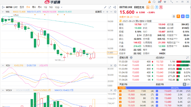Viewport: 191px width, 107px height.
Task: Collapse the VOLV indicator triangle
Action: coord(3,90)
